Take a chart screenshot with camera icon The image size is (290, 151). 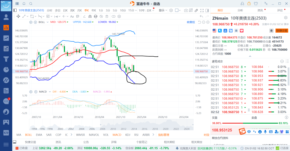[x=186, y=10]
